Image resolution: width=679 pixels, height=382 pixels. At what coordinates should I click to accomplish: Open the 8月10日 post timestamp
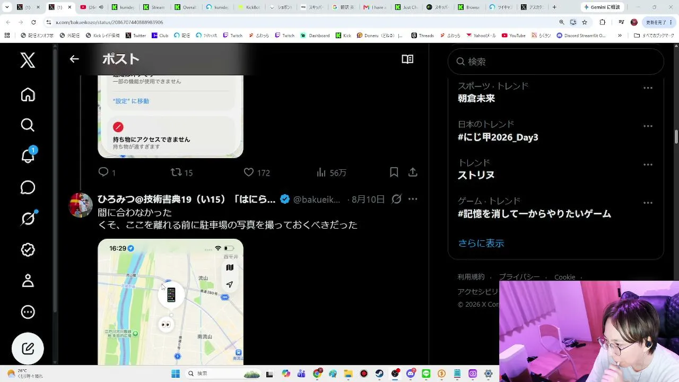point(368,199)
